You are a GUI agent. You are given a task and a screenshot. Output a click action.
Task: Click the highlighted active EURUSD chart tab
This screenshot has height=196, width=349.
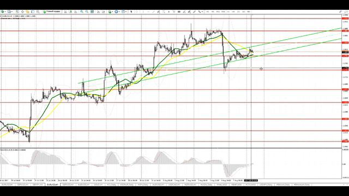click(52, 185)
